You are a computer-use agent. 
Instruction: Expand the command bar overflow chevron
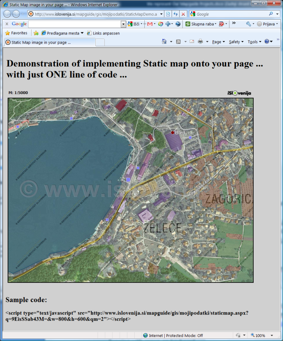pos(278,40)
